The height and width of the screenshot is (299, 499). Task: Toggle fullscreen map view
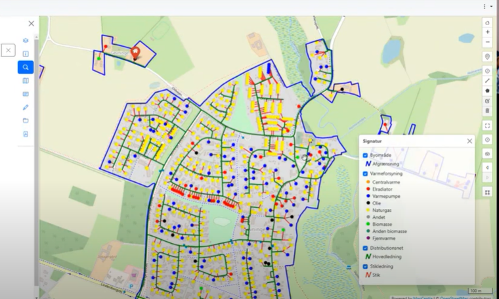[487, 125]
